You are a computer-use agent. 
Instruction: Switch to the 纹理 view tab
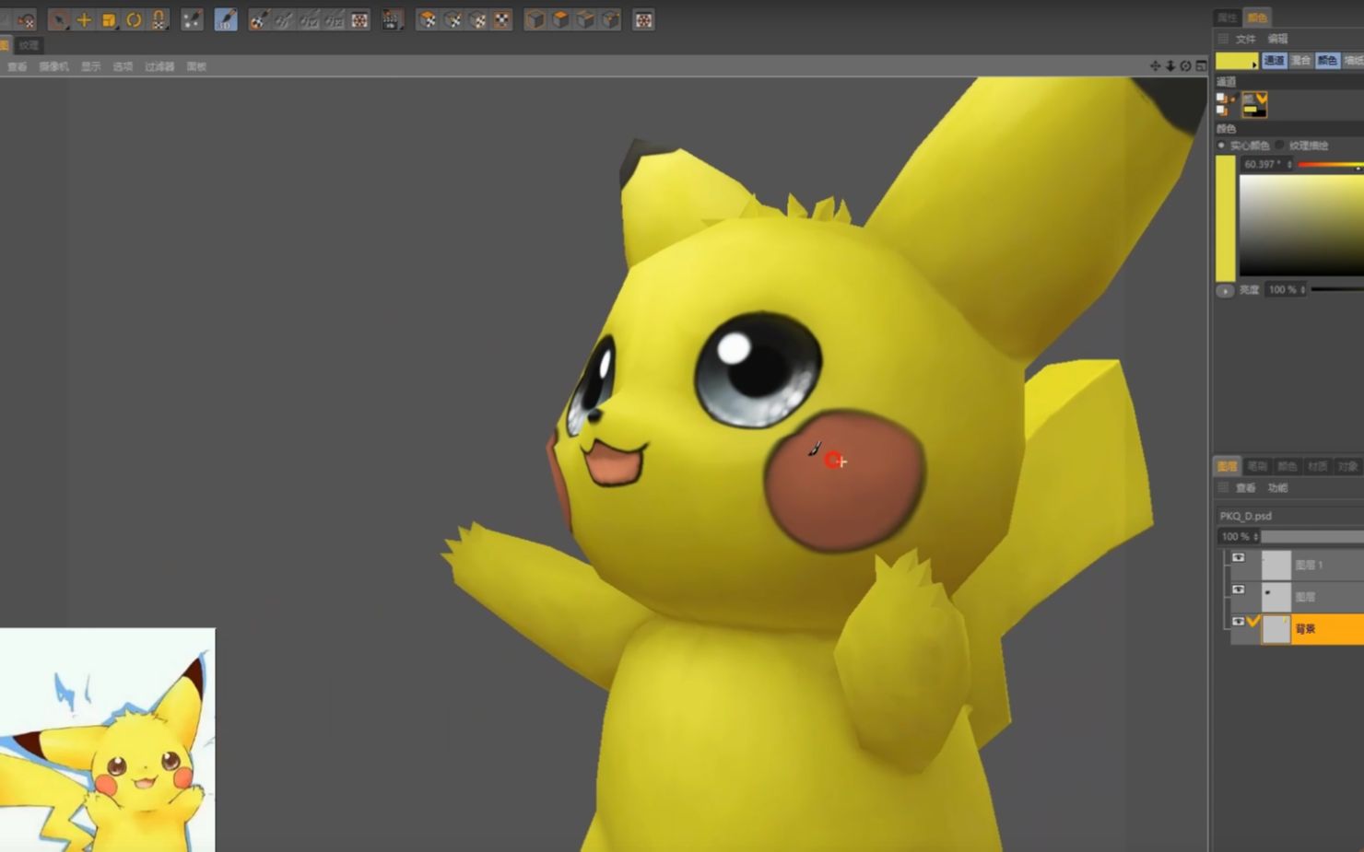tap(29, 45)
